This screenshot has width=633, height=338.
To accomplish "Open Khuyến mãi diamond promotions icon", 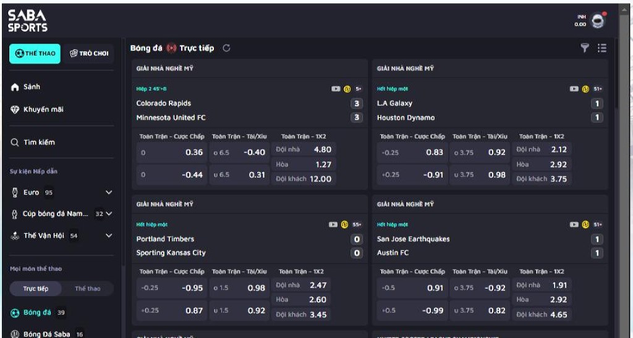I will pyautogui.click(x=15, y=110).
